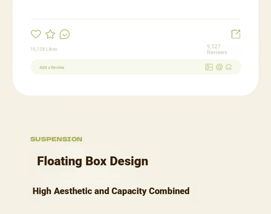
Task: Select the SUSPENSION category label
Action: coord(56,139)
